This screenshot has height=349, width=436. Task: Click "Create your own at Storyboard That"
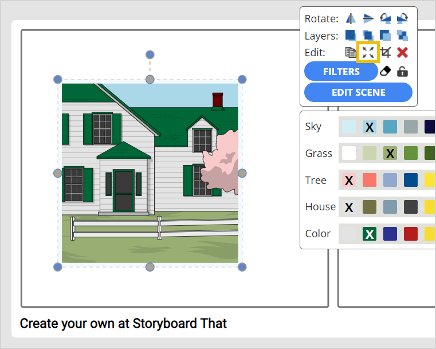(x=123, y=323)
